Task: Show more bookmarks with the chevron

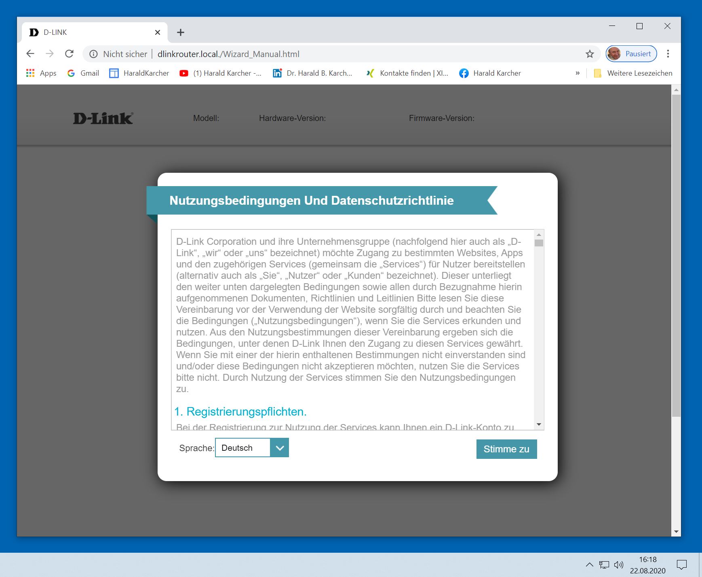Action: [578, 73]
